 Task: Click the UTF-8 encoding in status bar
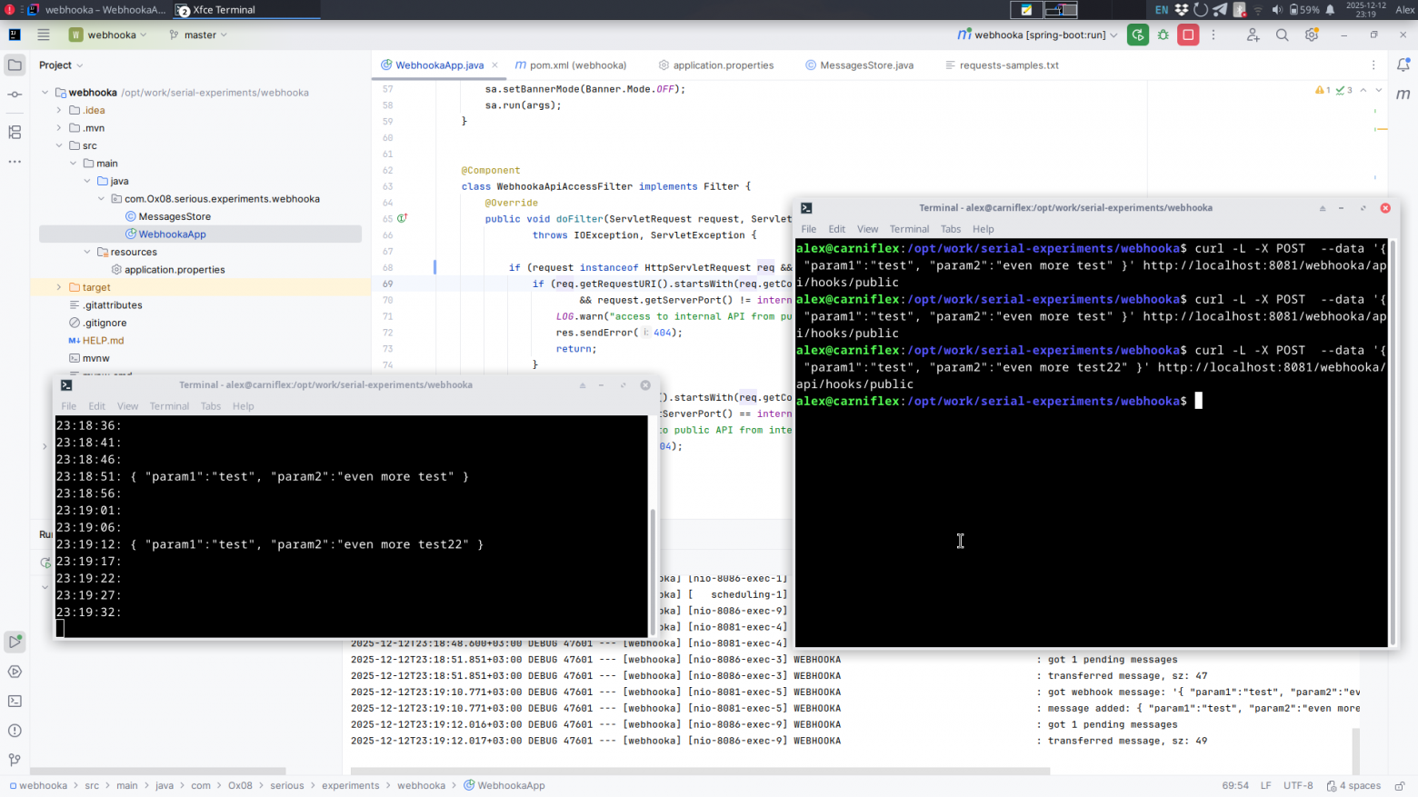1297,785
